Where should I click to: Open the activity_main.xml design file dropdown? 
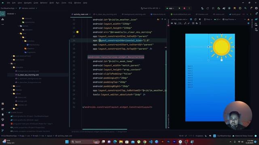(x=180, y=19)
